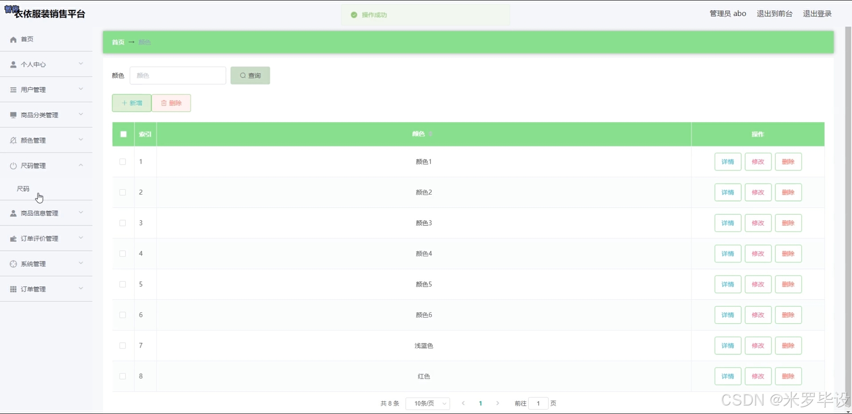Toggle the select-all checkbox in table header
852x414 pixels.
[x=124, y=134]
